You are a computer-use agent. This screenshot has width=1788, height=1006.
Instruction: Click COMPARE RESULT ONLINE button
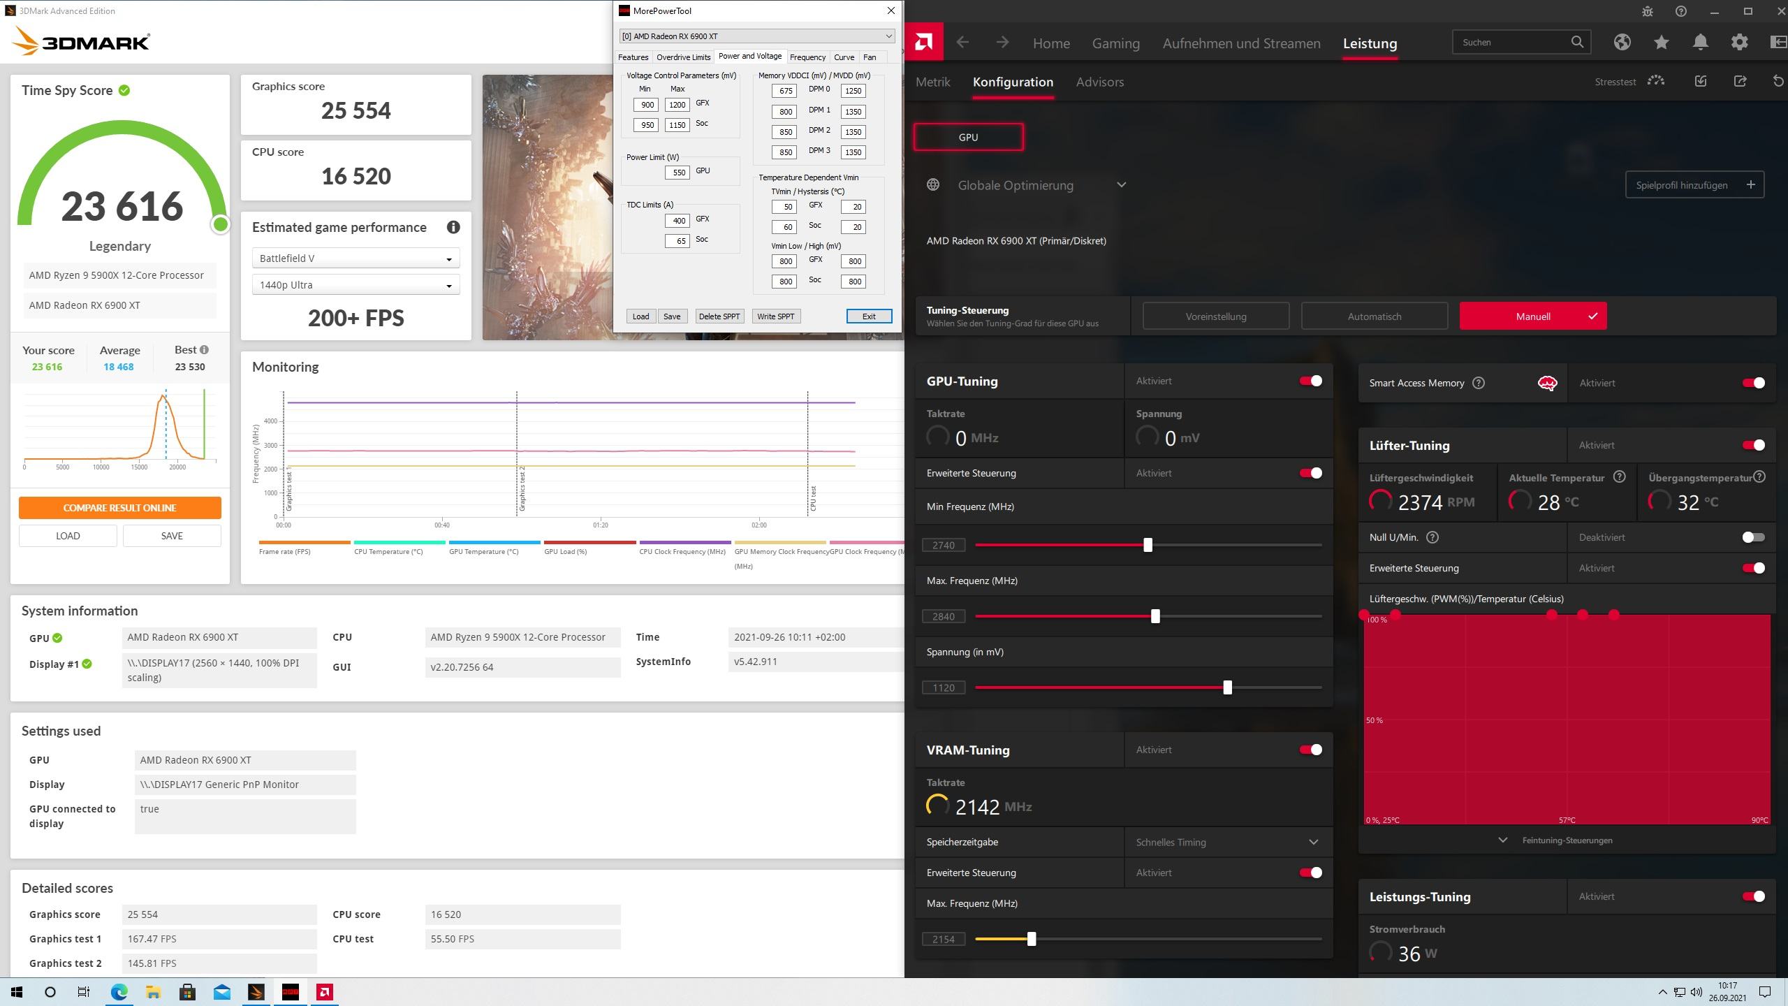[x=119, y=508]
